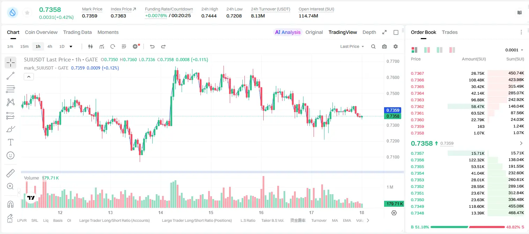Select the ruler measure tool
Viewport: 529px width, 234px height.
coord(10,173)
